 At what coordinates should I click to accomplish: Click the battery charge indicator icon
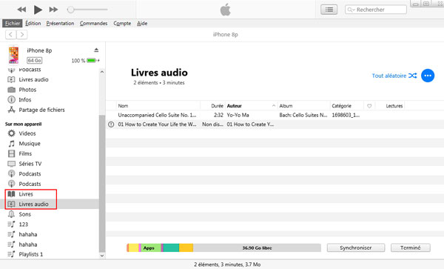pyautogui.click(x=92, y=60)
